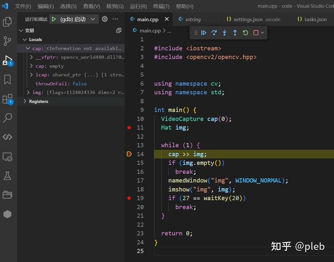Open the 运行(R) menu
The image size is (334, 262).
138,6
